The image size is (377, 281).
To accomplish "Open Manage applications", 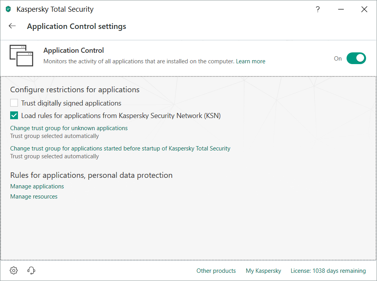I will 37,186.
